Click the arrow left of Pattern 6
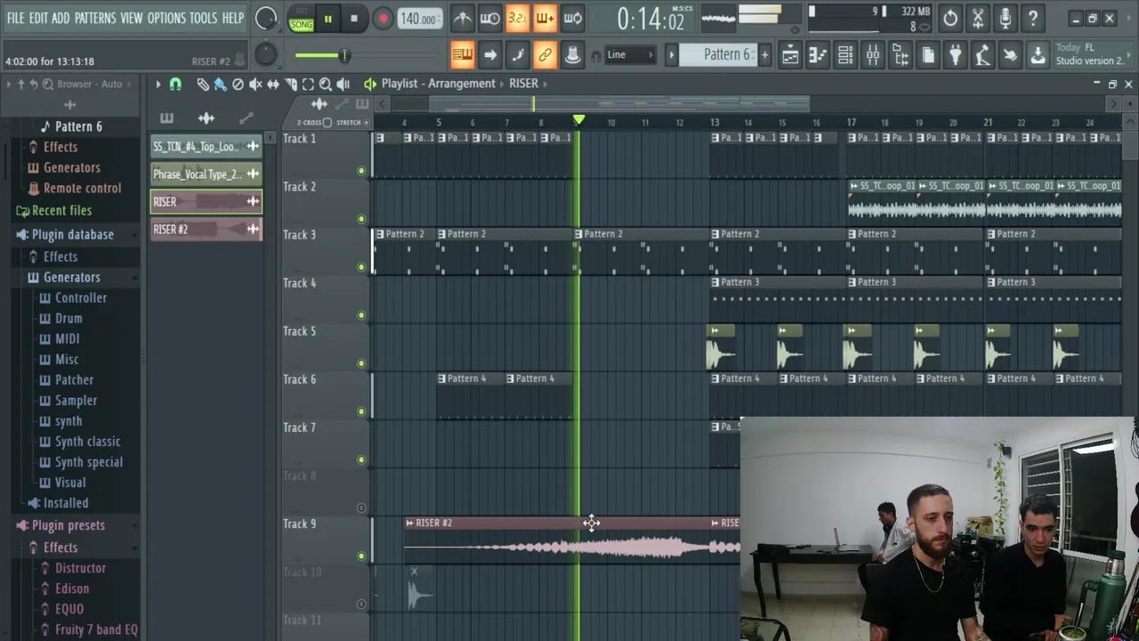Viewport: 1139px width, 641px height. 672,55
